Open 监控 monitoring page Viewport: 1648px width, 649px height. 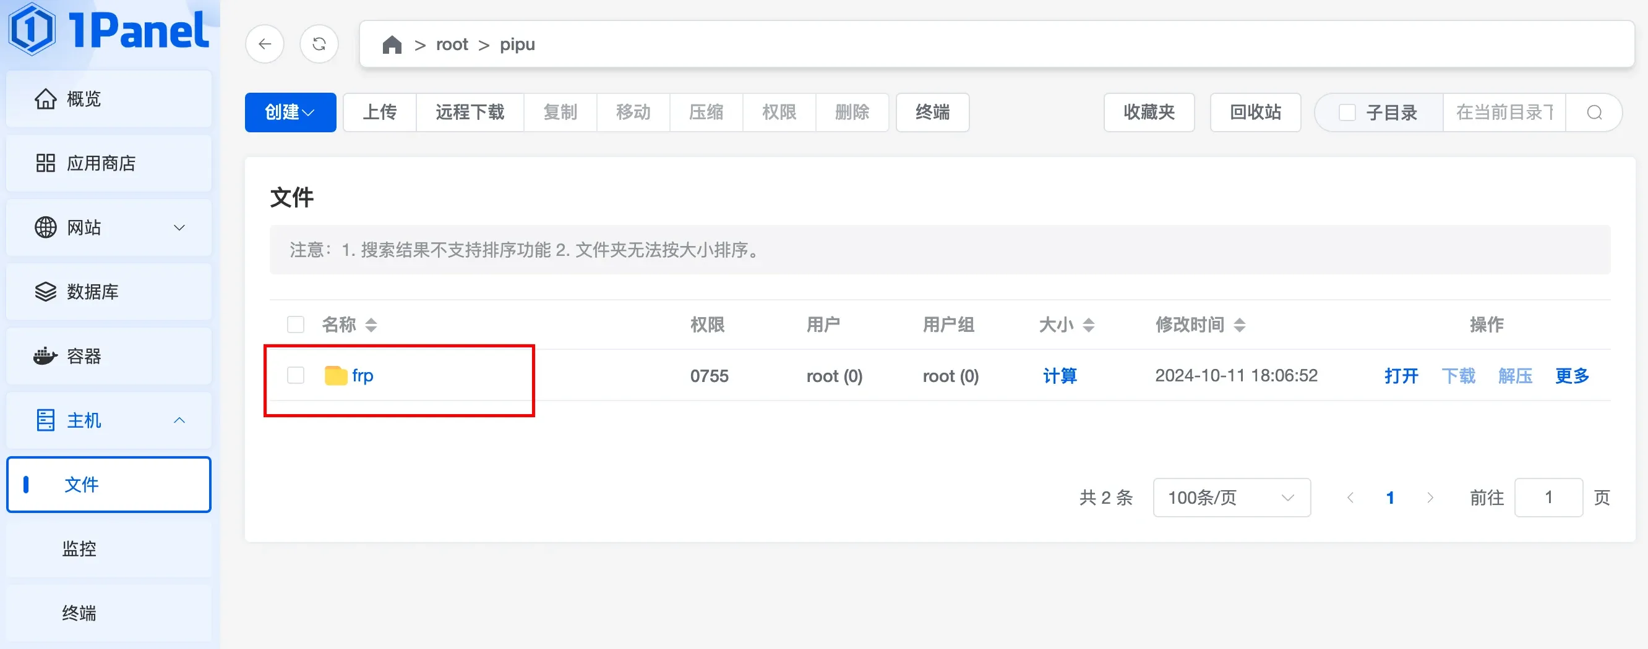[109, 549]
